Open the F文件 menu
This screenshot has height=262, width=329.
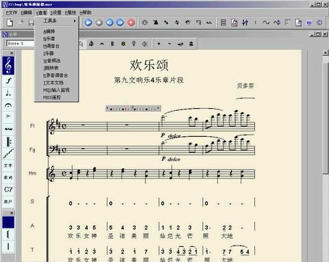[x=12, y=12]
